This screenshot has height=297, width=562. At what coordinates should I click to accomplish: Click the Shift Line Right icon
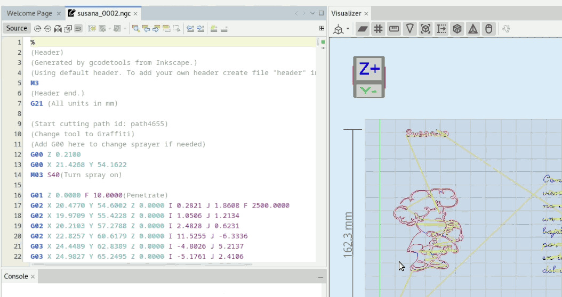pos(200,29)
